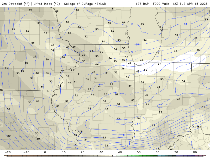Pick the white swatch in the color bar
The width and height of the screenshot is (210, 157).
pyautogui.click(x=114, y=156)
